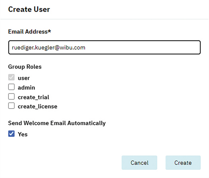209x178 pixels.
Task: Click the 'admin' role label text
Action: tap(26, 88)
